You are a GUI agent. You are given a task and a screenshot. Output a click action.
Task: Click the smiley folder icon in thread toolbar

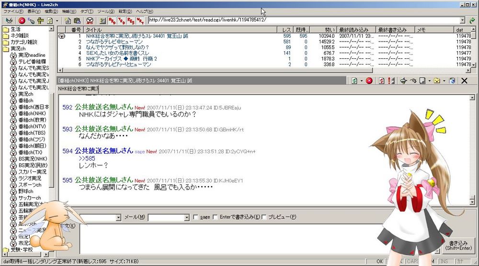click(437, 81)
